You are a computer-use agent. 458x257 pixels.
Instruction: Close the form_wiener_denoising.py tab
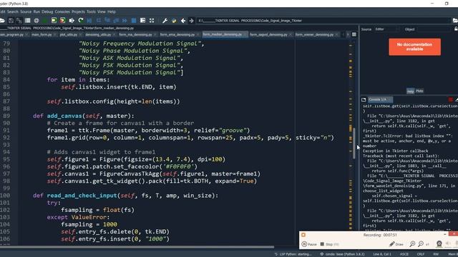[x=336, y=34]
